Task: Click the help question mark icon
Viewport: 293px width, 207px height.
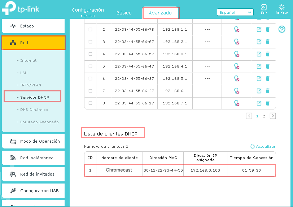Action: (x=282, y=29)
